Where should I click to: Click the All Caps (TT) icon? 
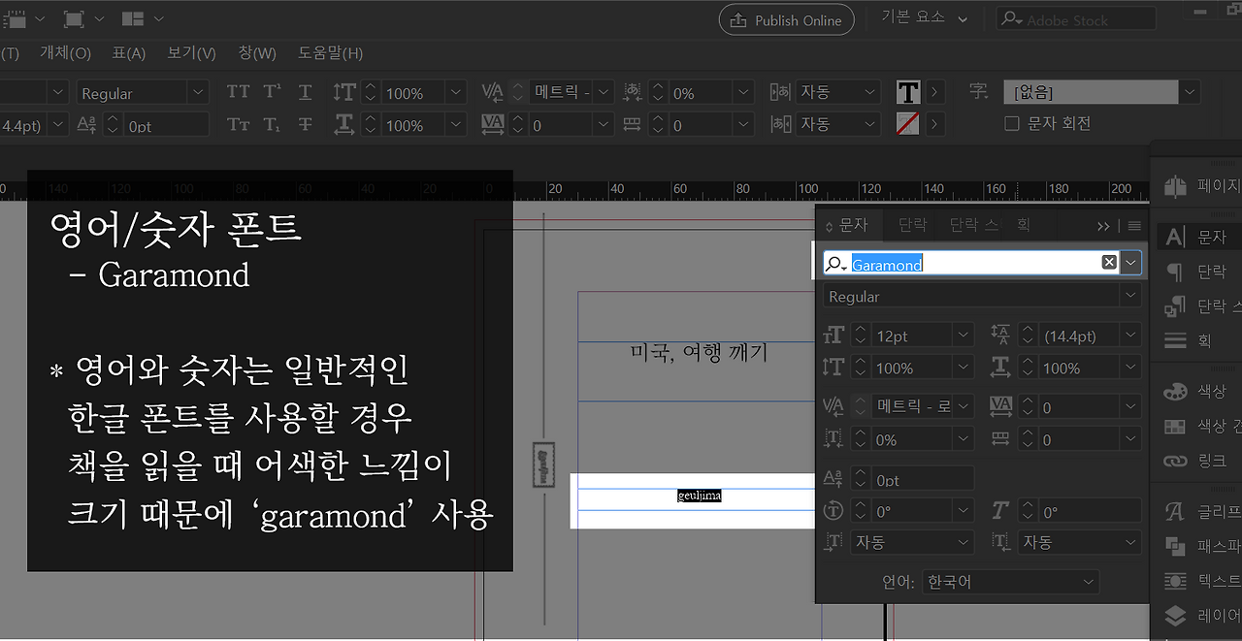tap(238, 92)
